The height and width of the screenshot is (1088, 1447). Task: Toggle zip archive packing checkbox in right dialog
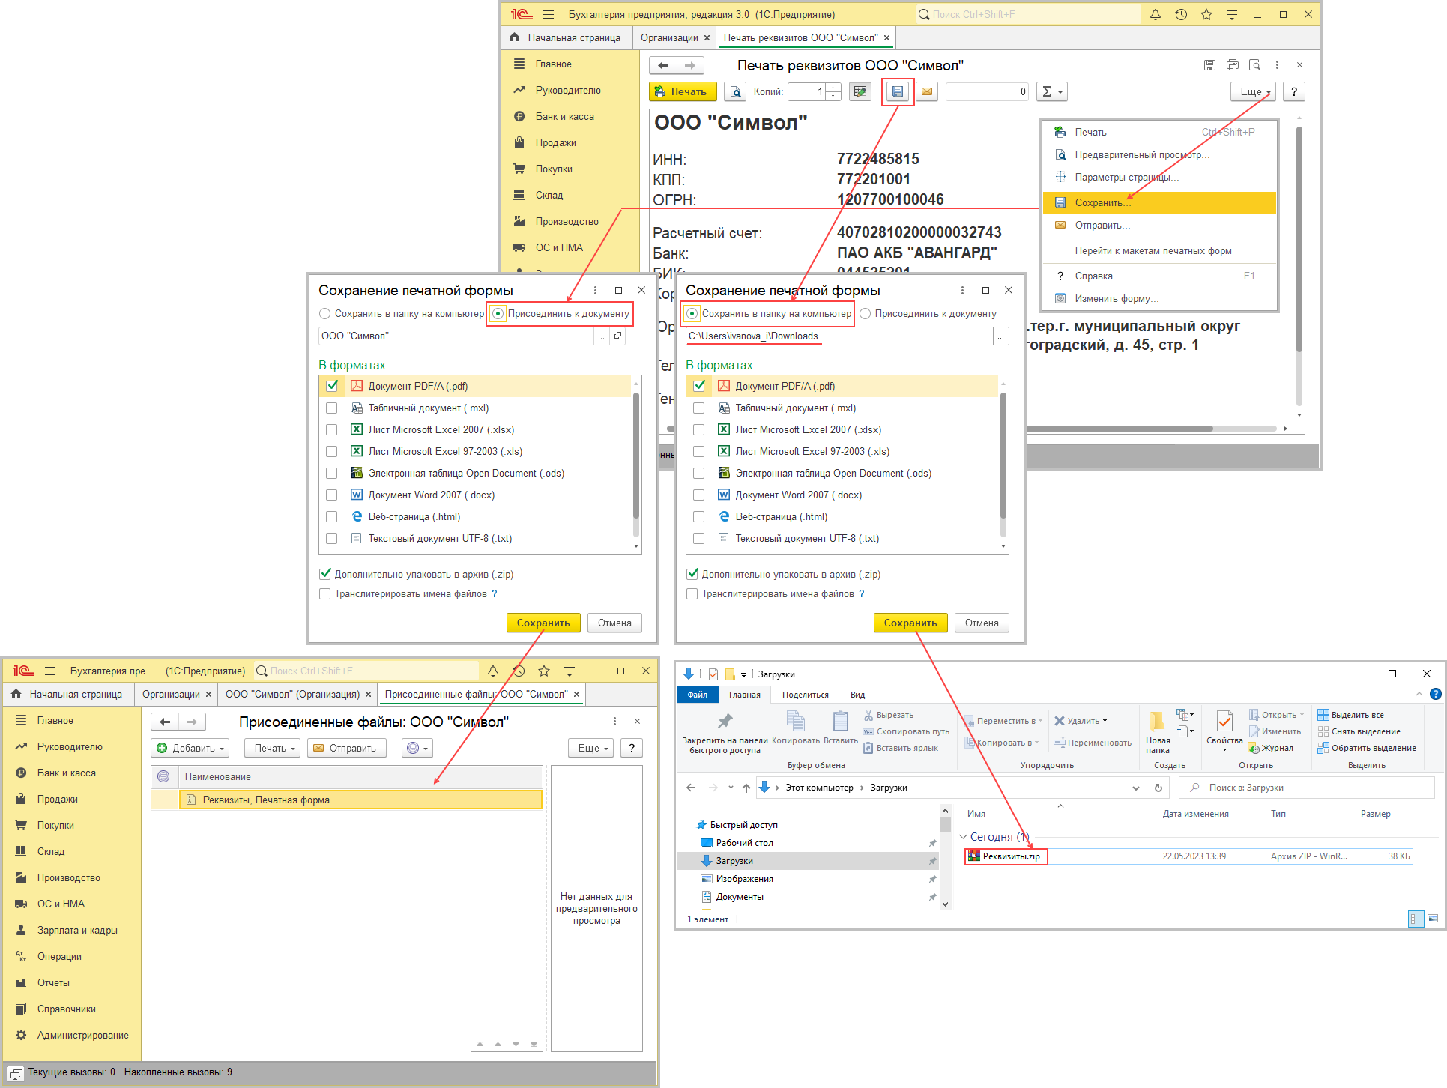692,574
